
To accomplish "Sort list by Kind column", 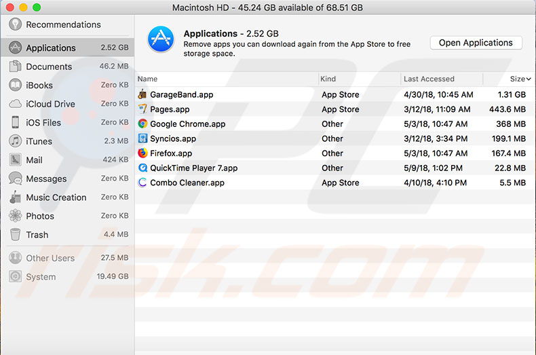I will 328,79.
